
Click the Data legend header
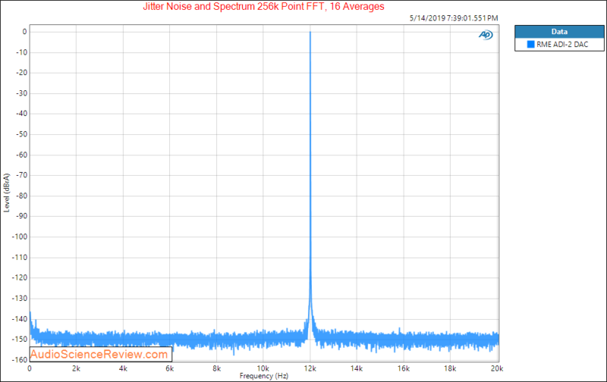pos(559,33)
